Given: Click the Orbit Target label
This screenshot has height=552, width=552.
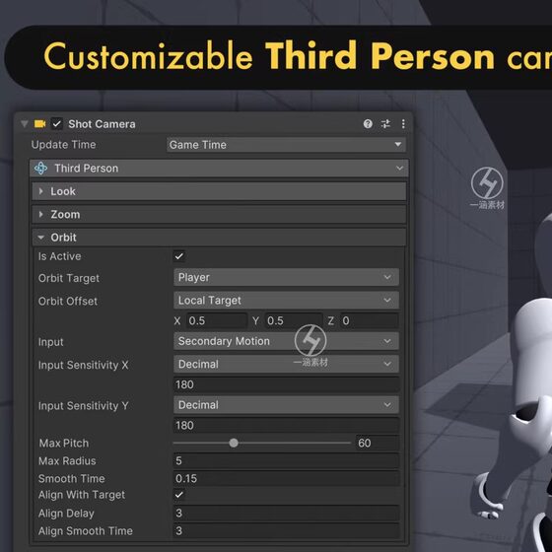Looking at the screenshot, I should (69, 278).
